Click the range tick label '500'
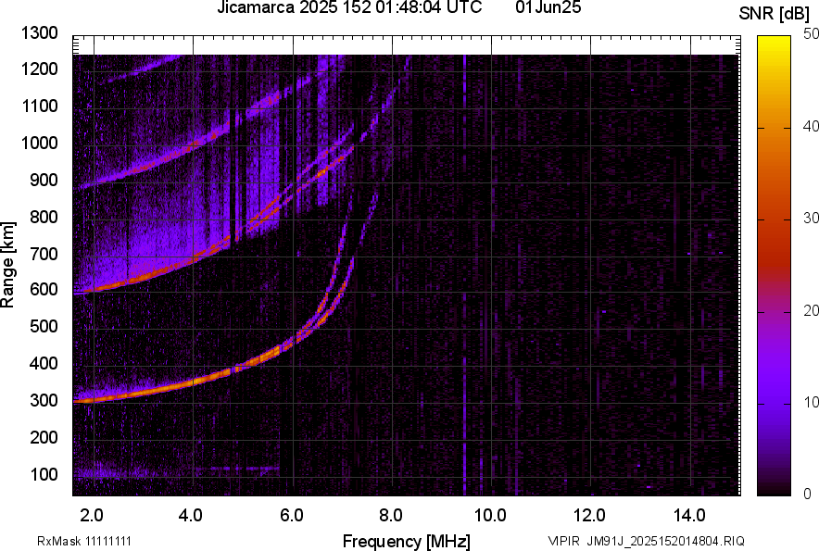Screen dimensions: 819x551 click(44, 326)
